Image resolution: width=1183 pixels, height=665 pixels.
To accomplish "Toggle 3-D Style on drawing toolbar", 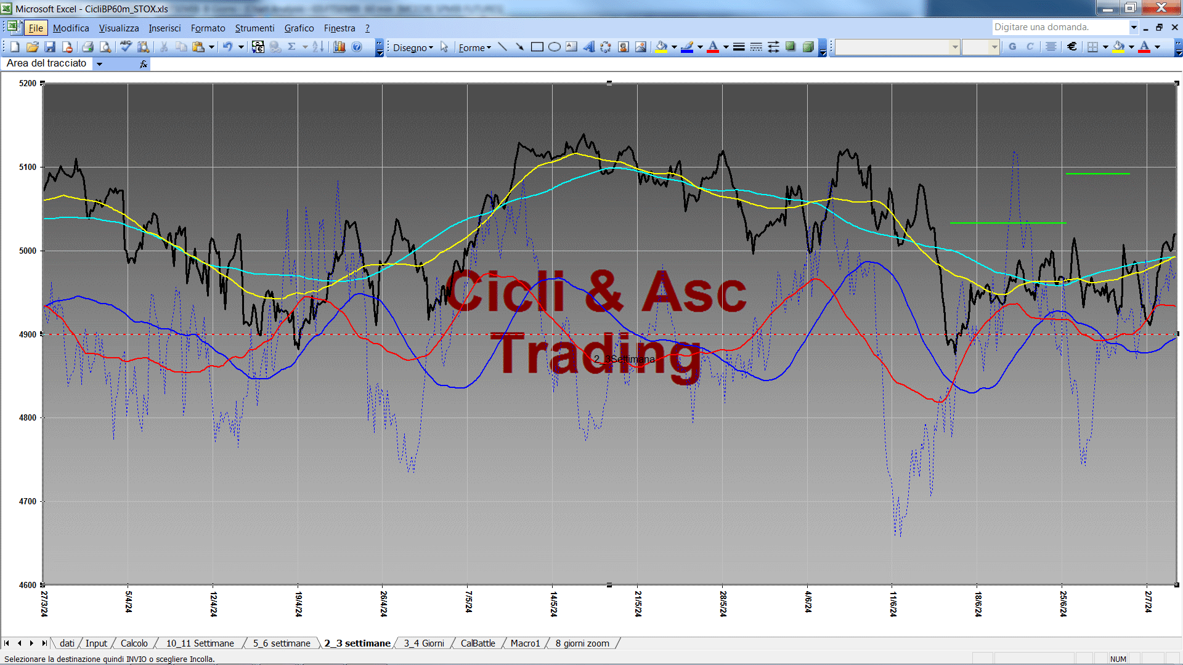I will point(808,47).
